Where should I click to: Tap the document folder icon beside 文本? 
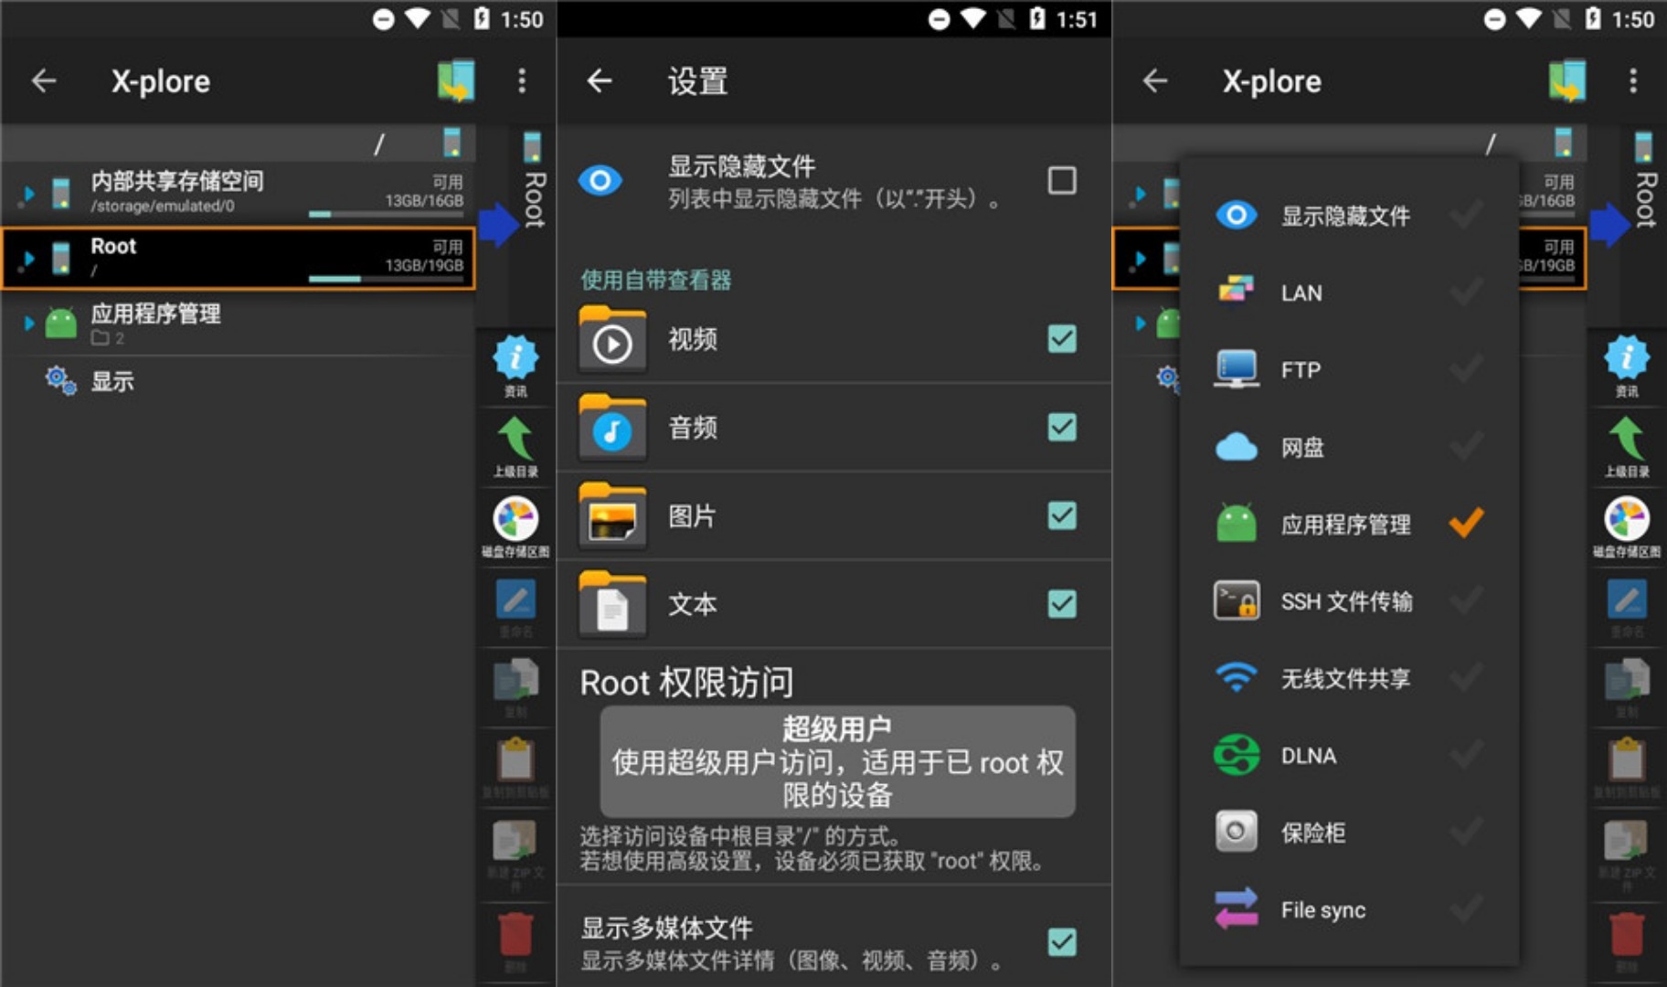(x=612, y=604)
